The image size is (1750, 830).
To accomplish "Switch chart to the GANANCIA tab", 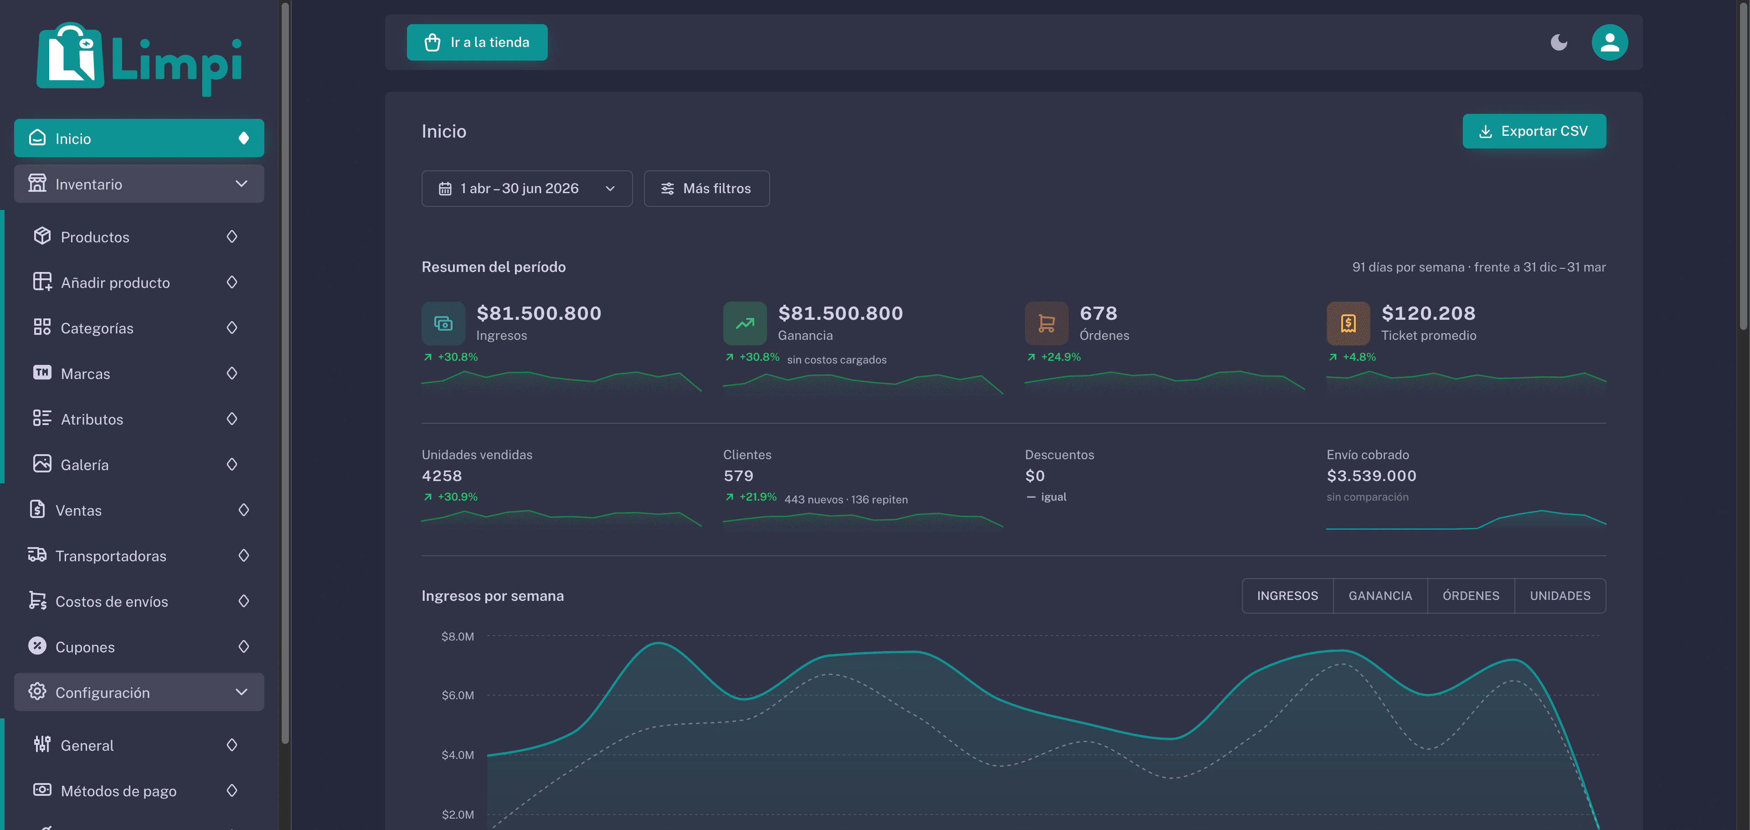I will coord(1380,596).
